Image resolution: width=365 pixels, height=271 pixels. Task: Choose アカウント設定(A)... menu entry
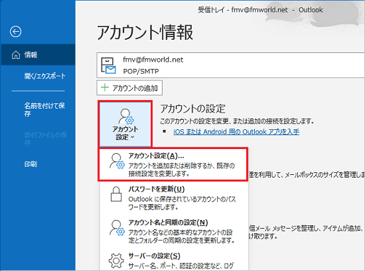coord(173,164)
